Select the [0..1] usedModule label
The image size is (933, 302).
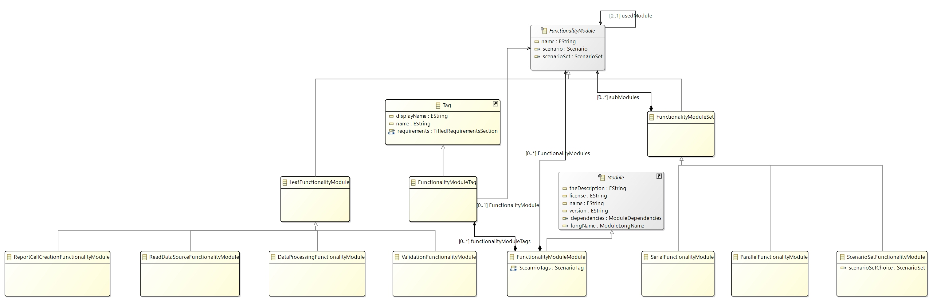point(631,16)
